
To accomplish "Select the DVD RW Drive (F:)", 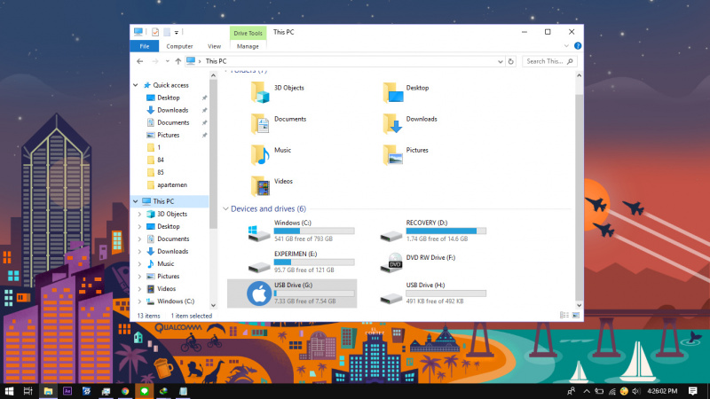I will 417,262.
